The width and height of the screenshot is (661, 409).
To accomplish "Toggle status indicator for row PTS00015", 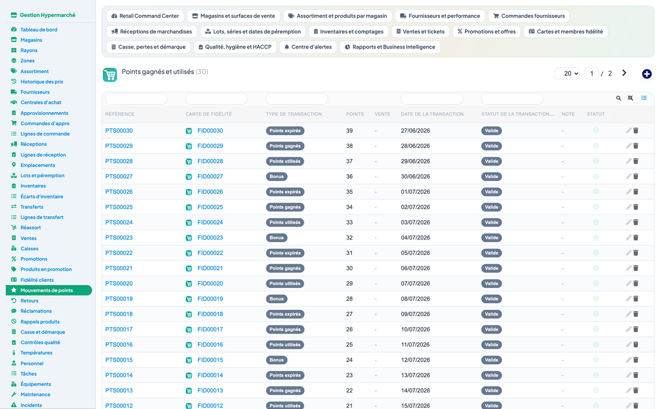I will click(x=595, y=360).
